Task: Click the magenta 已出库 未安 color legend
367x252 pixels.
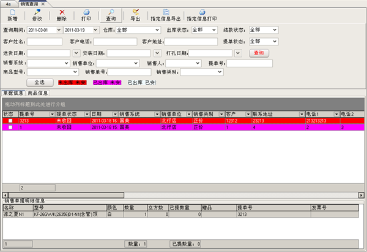Action: click(106, 82)
